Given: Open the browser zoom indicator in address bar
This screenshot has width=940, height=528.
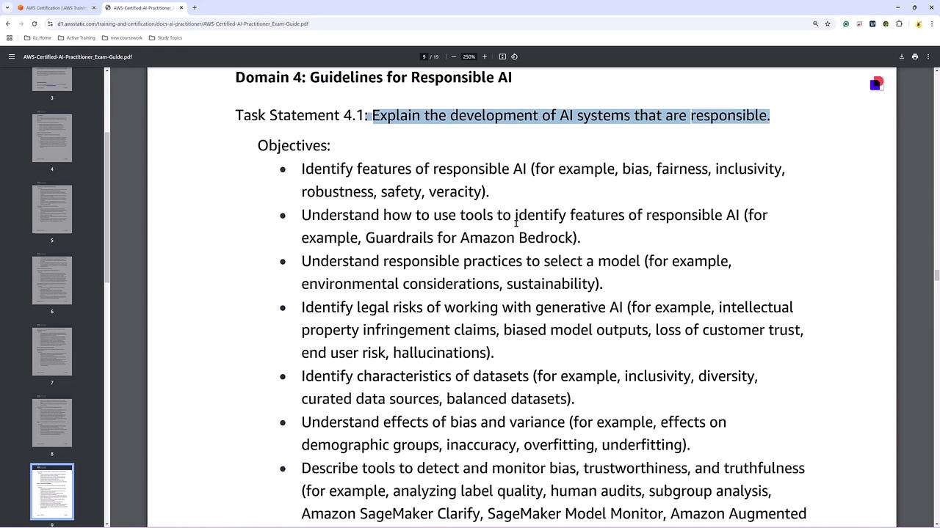Looking at the screenshot, I should pos(815,23).
